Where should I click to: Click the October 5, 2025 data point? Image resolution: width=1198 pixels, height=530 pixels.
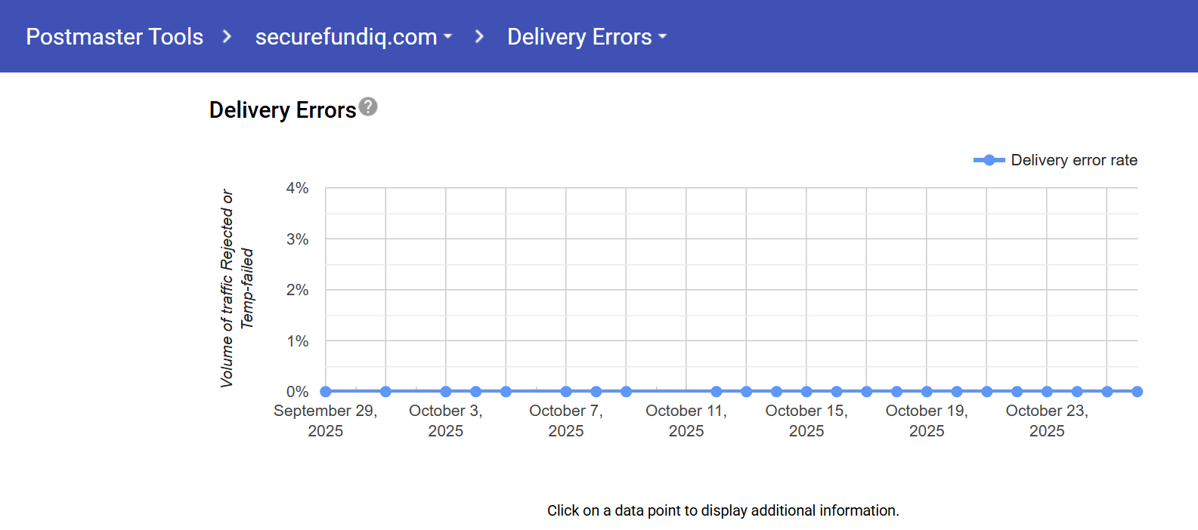pyautogui.click(x=506, y=392)
